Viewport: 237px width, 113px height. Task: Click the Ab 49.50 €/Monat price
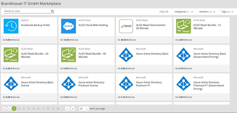tap(127, 40)
